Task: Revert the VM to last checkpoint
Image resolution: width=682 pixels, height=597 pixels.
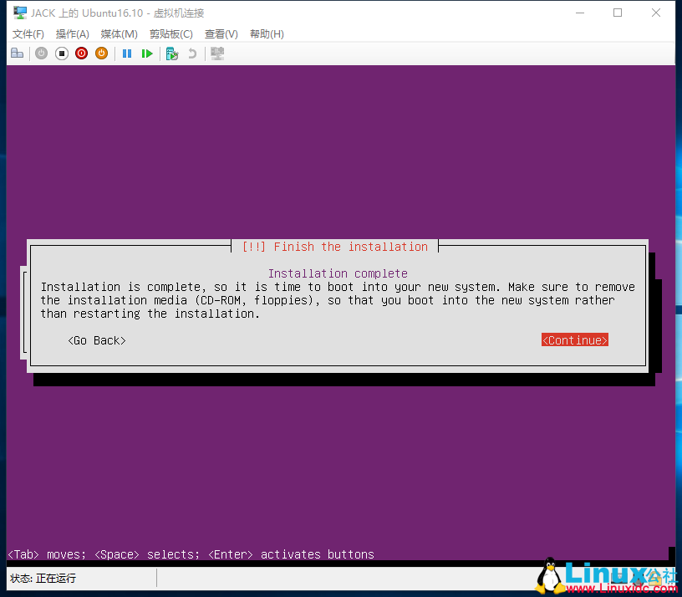Action: click(191, 53)
